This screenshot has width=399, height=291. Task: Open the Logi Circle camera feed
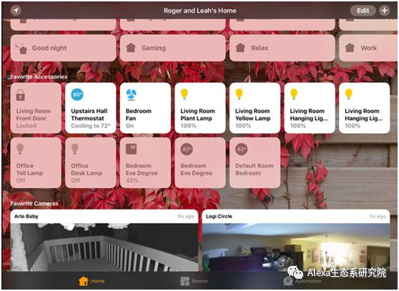296,240
